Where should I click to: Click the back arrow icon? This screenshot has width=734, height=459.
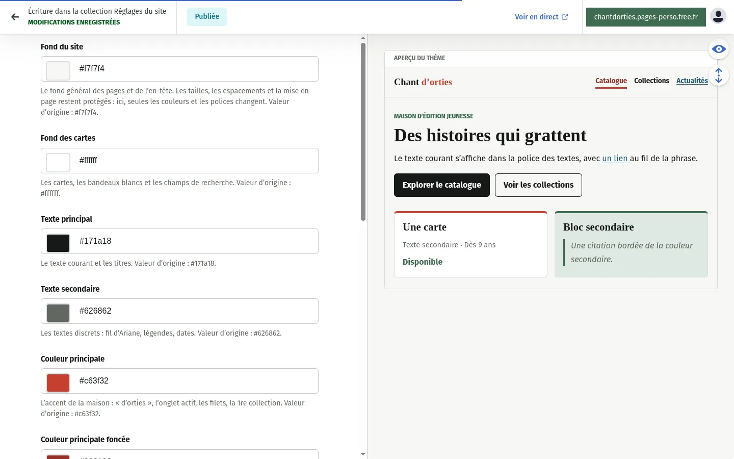click(x=15, y=17)
